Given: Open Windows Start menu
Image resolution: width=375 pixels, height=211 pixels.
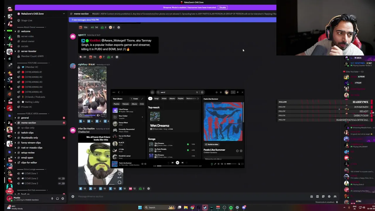Looking at the screenshot, I should click(x=140, y=207).
